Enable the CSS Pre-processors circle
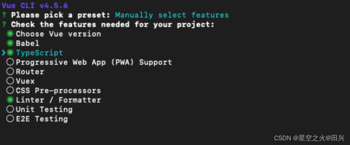The image size is (350, 145). coord(10,90)
